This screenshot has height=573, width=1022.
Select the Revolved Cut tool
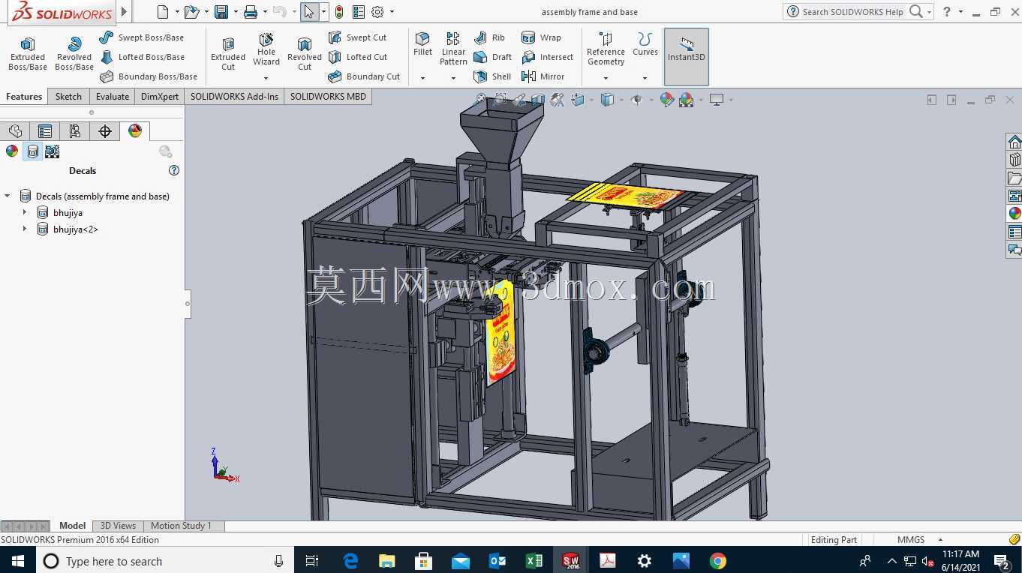click(305, 54)
